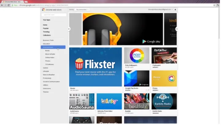Open the Chrome wrench menu icon
This screenshot has height=125, width=221.
pyautogui.click(x=218, y=5)
